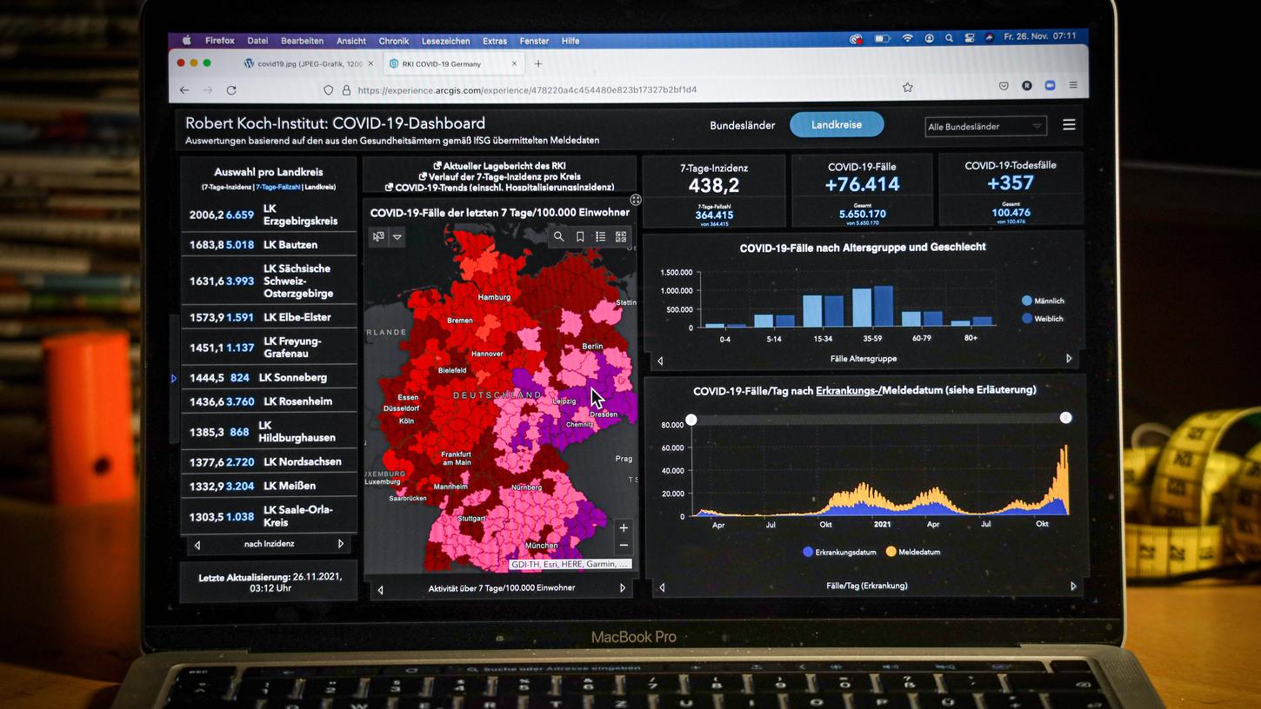Switch view to Bundesländer

[742, 126]
